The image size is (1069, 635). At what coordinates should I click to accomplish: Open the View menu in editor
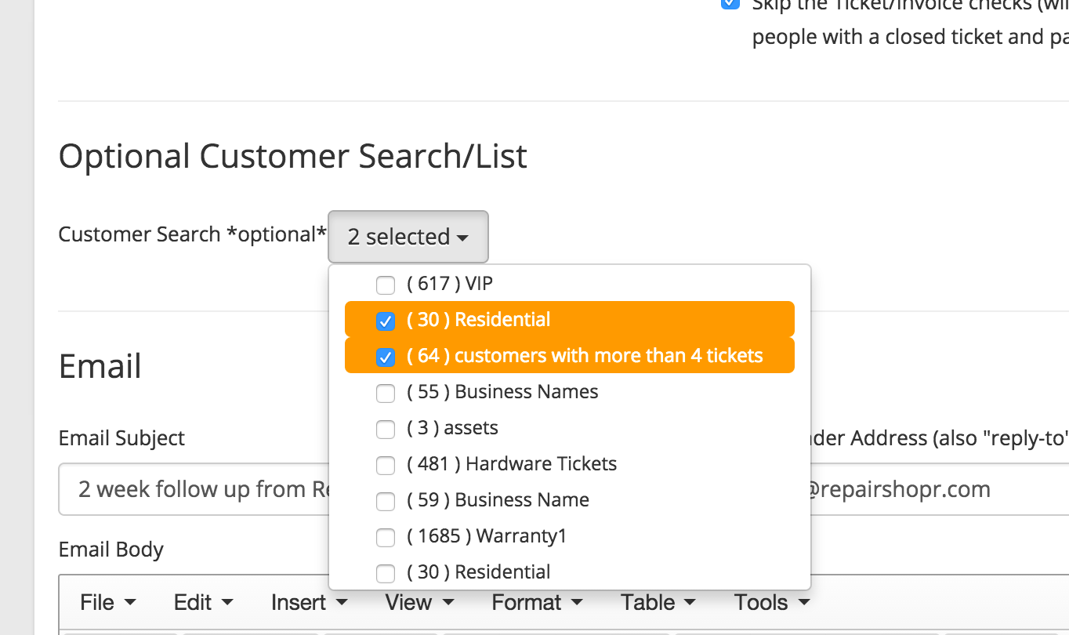pyautogui.click(x=419, y=602)
